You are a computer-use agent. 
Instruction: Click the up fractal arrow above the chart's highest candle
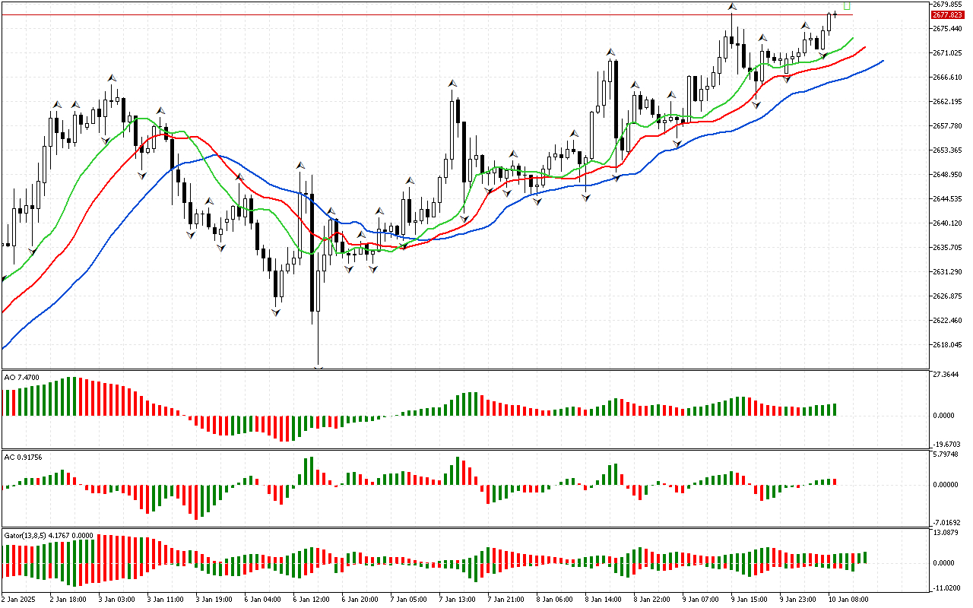pyautogui.click(x=731, y=7)
